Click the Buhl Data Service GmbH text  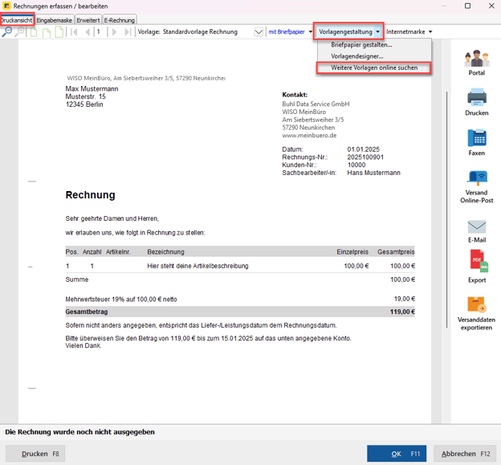[316, 104]
